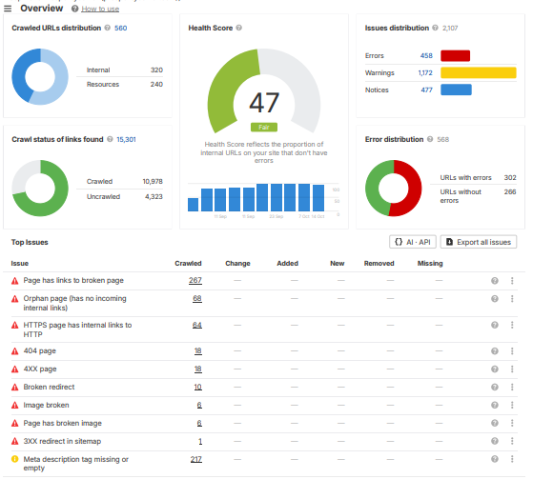Image resolution: width=533 pixels, height=479 pixels.
Task: Sort by the Crawled column header
Action: [188, 264]
